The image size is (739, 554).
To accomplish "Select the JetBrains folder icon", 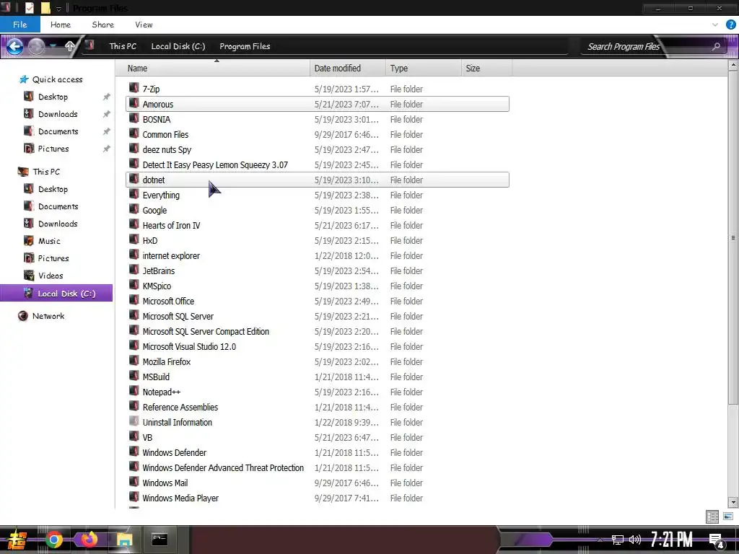I will click(134, 270).
